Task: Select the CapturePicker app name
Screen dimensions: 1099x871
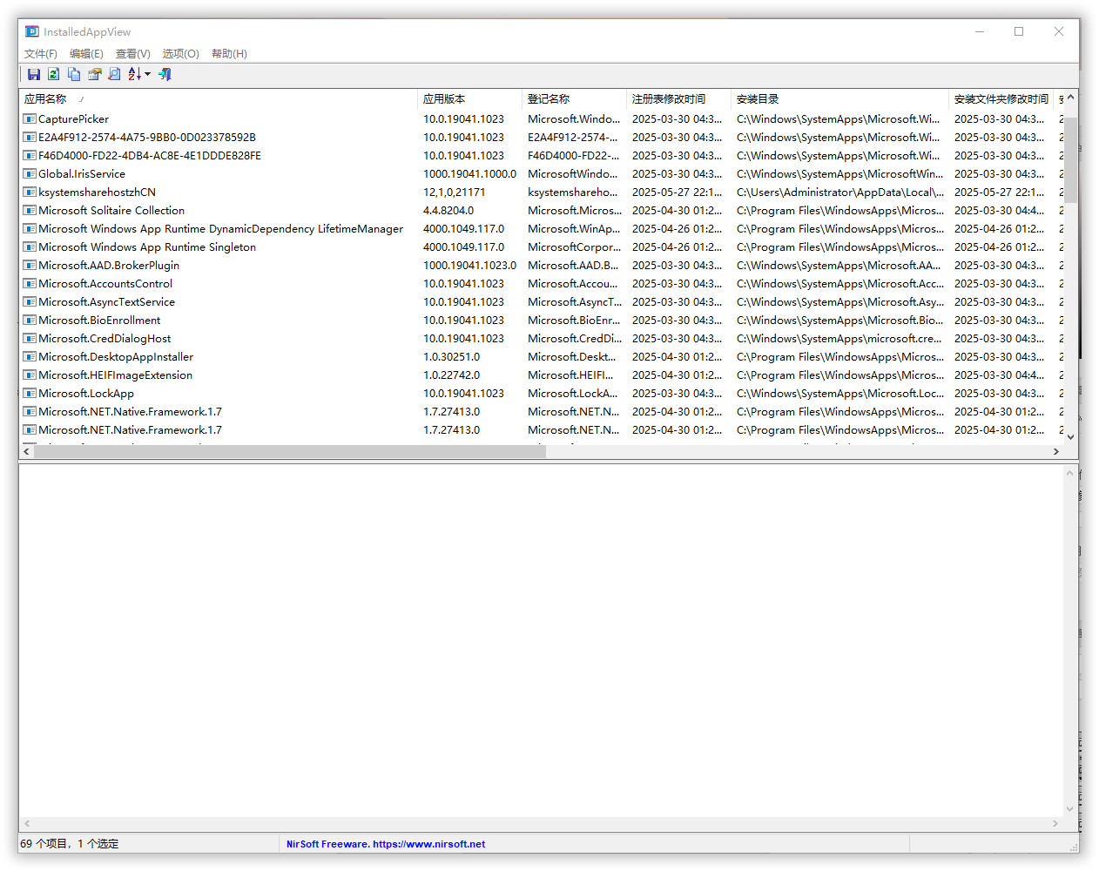Action: [x=74, y=119]
